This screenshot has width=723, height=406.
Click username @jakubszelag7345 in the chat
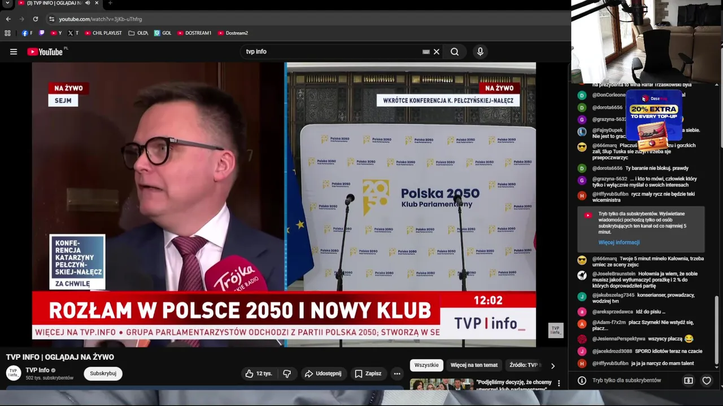[613, 295]
